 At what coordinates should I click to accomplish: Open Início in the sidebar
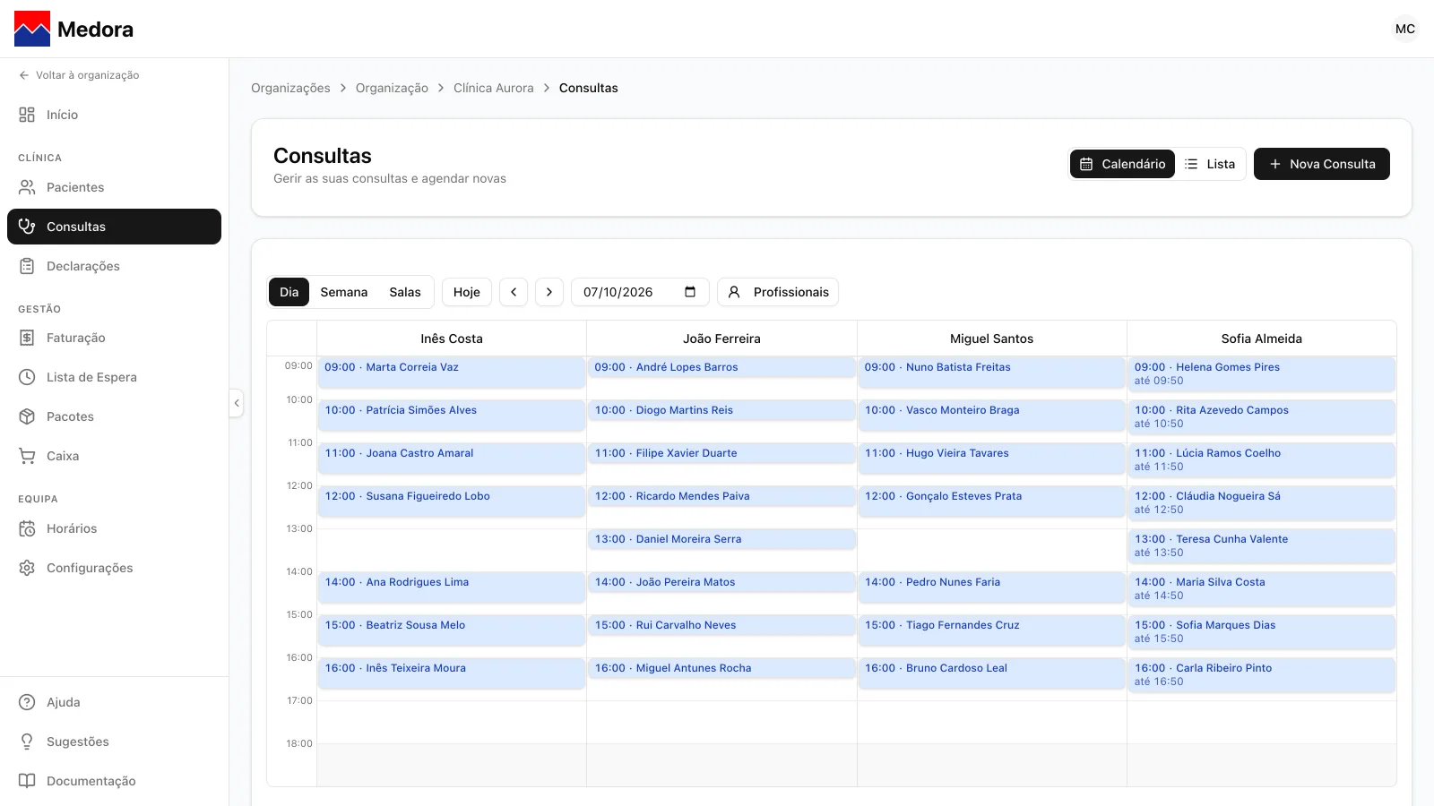click(114, 115)
